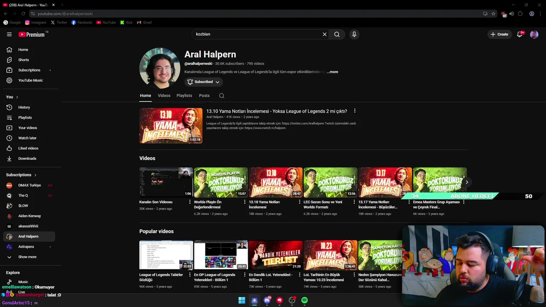Open the account avatar menu
Viewport: 546px width, 307px height.
534,35
